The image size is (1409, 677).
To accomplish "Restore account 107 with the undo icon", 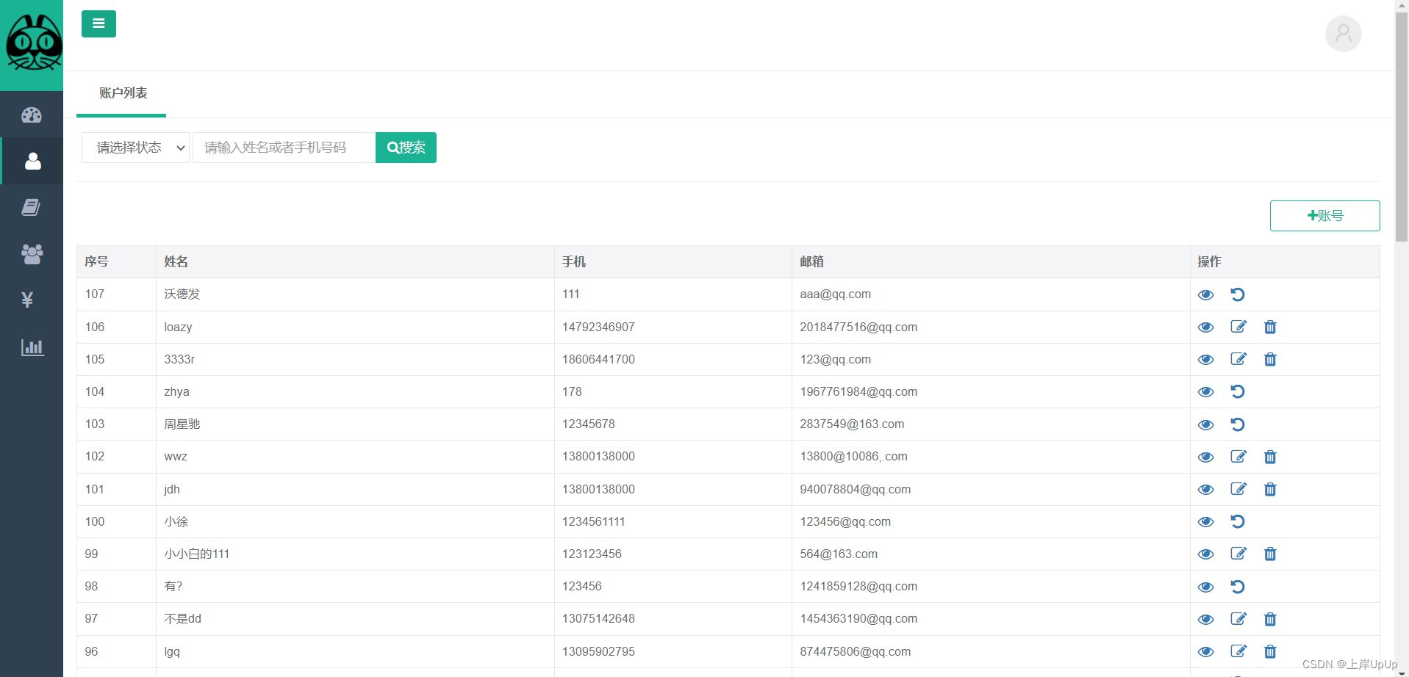I will click(x=1238, y=294).
